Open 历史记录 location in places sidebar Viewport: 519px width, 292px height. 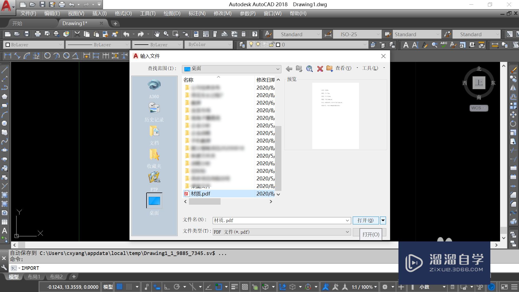(154, 112)
